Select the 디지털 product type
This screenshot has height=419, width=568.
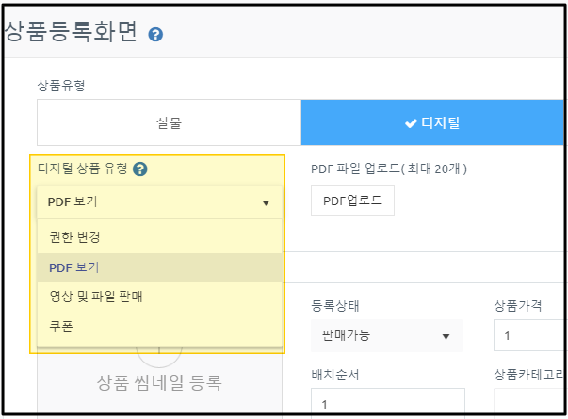coord(433,122)
